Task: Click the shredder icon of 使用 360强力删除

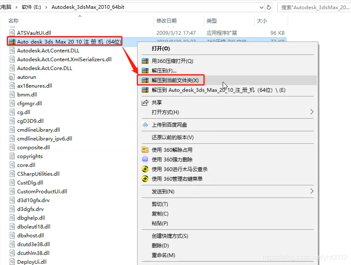Action: [x=145, y=159]
